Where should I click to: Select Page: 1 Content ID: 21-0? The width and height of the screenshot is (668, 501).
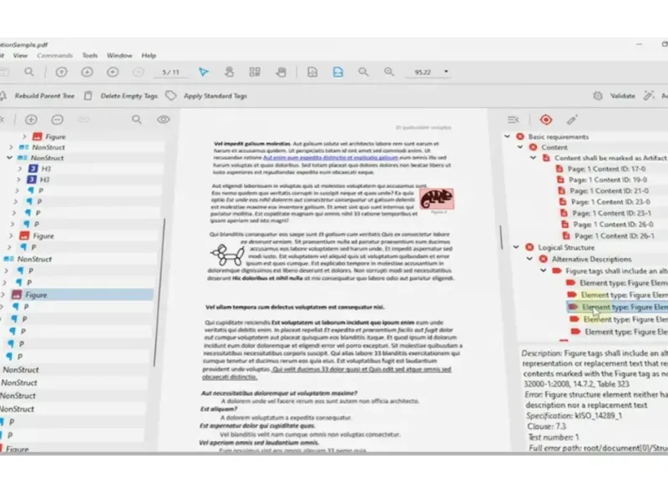coord(610,191)
